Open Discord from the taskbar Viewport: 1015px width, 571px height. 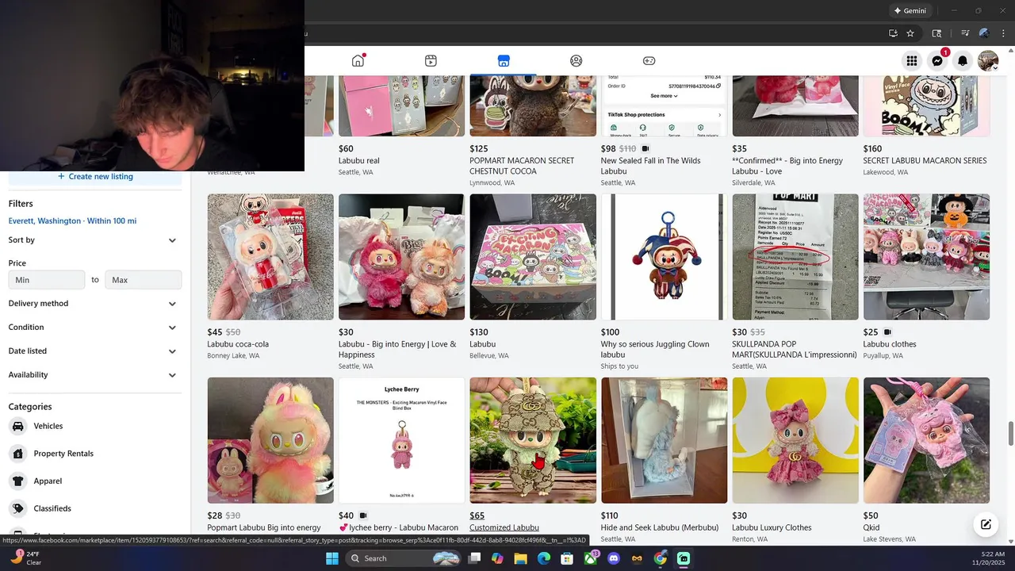pos(614,558)
